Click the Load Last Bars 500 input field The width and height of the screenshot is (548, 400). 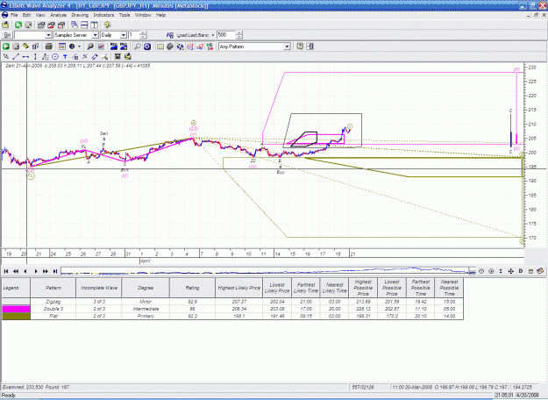pos(226,35)
